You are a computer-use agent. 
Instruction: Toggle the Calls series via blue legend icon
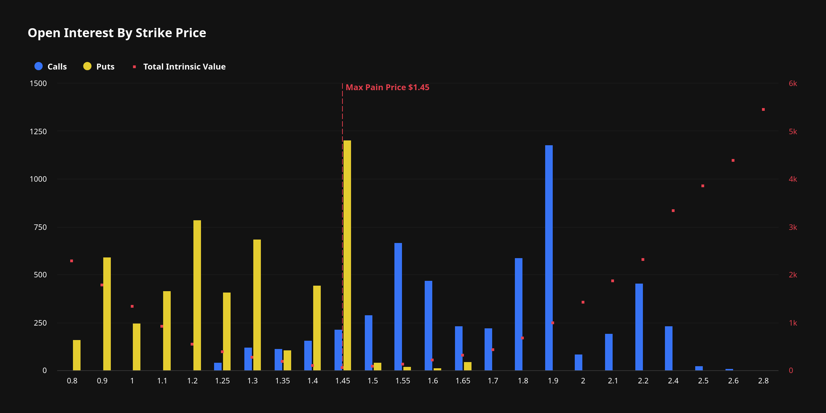(x=38, y=66)
